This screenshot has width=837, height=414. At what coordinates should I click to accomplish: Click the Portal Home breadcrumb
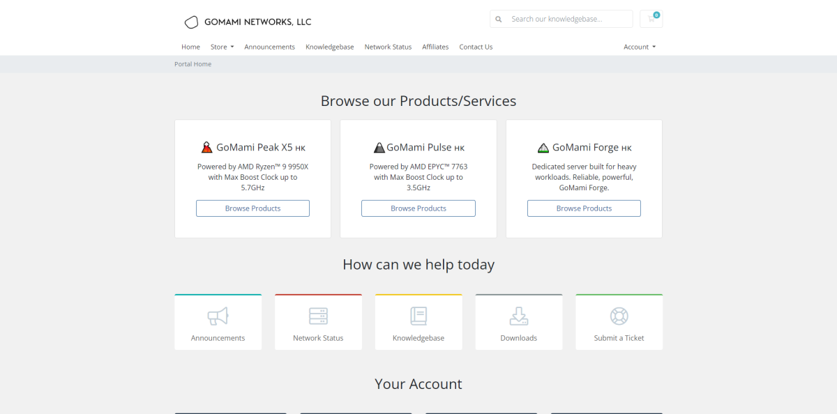tap(193, 64)
